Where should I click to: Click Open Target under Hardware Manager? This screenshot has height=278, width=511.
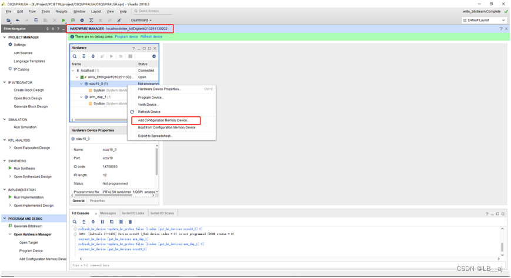[x=28, y=243]
